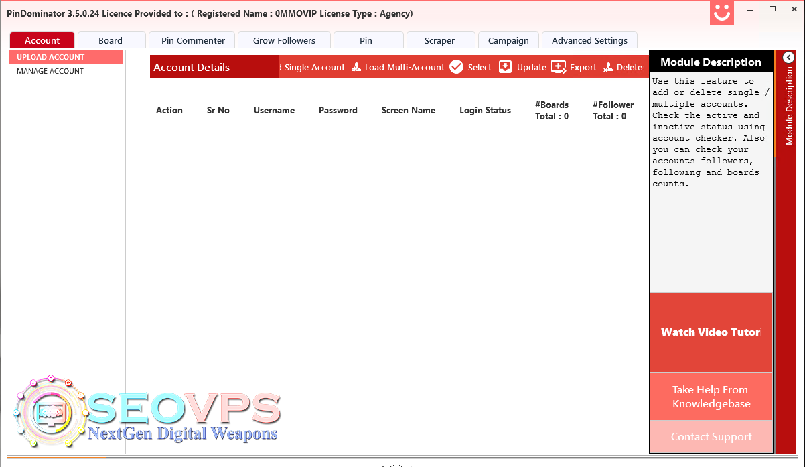Click the #Follower Total column header
The height and width of the screenshot is (467, 805).
coord(613,111)
